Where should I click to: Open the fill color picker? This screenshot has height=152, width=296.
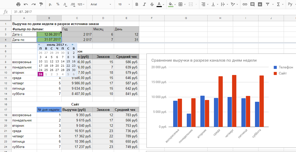(x=171, y=4)
